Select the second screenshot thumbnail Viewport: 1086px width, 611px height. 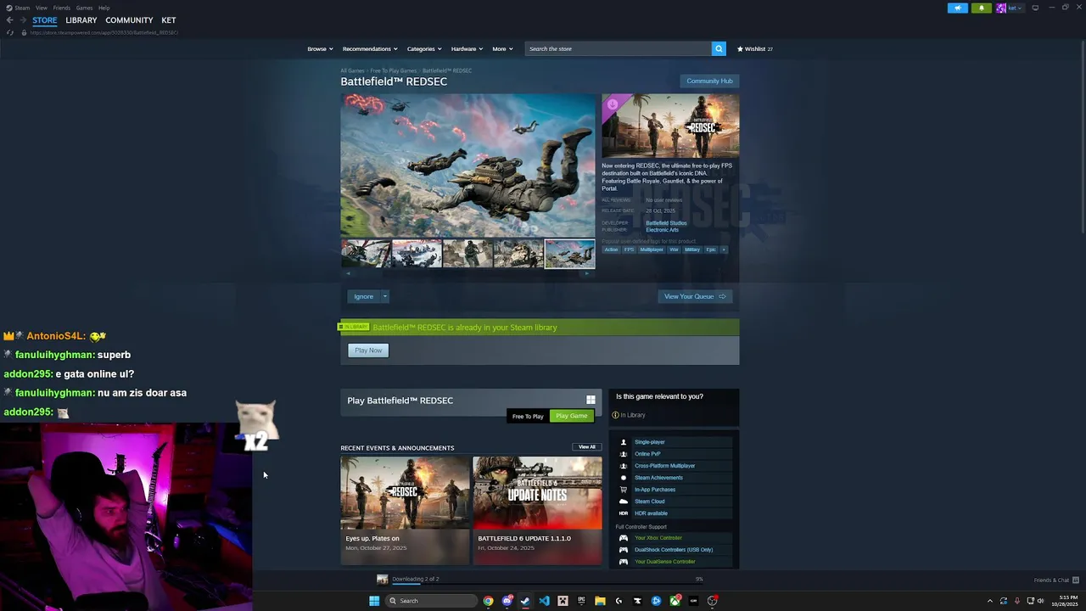pos(417,254)
